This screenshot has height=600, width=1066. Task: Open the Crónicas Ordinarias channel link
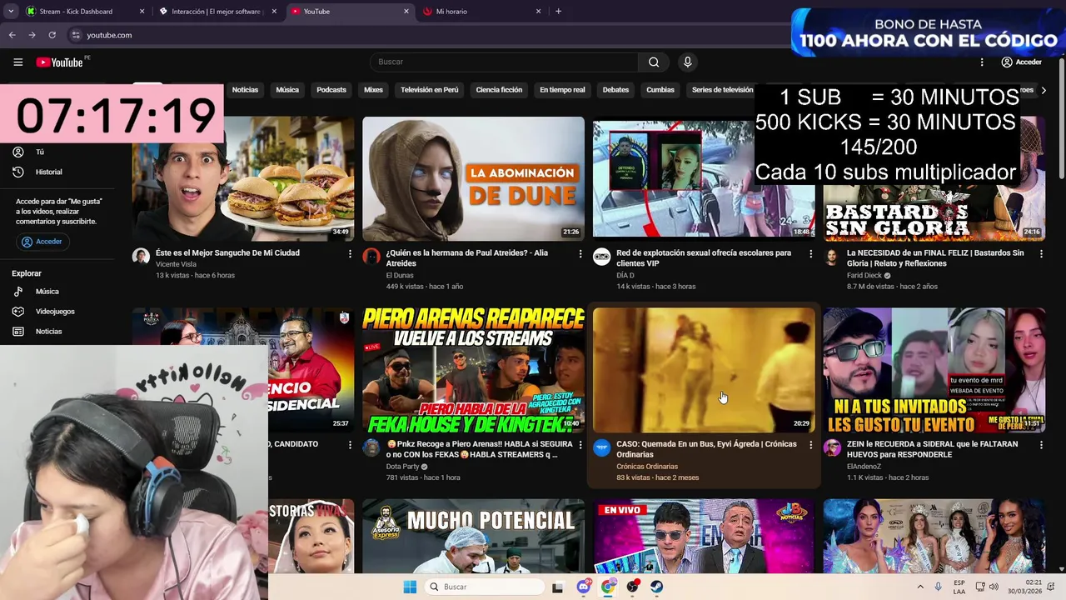tap(647, 467)
